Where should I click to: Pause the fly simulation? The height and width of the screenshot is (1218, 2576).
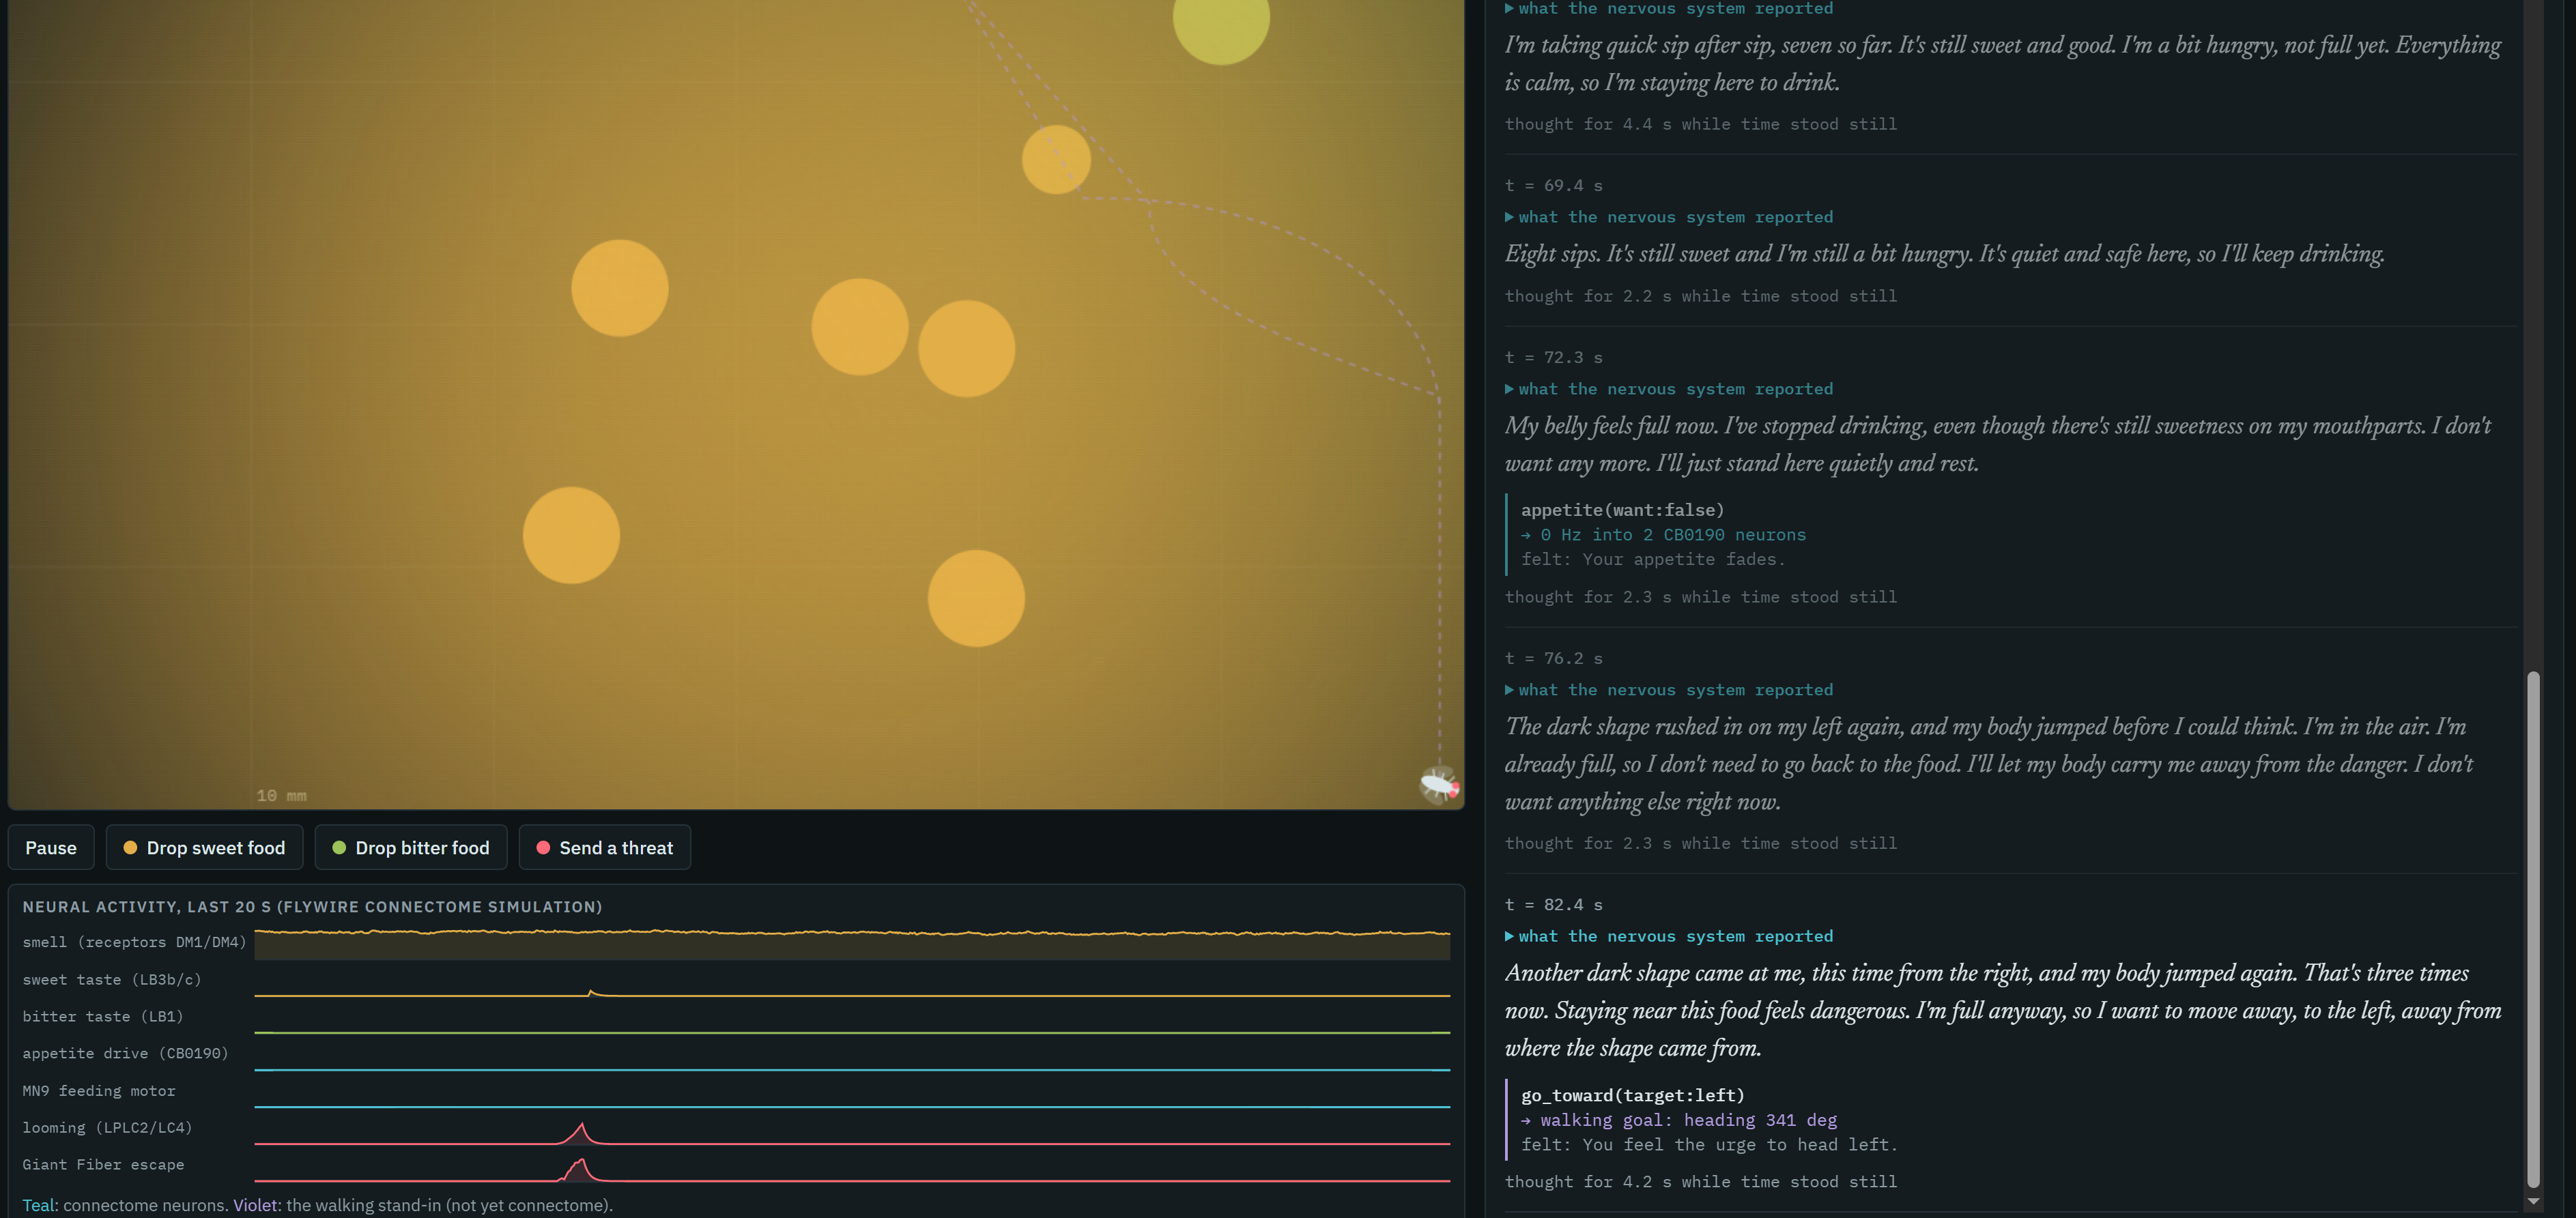[x=51, y=847]
